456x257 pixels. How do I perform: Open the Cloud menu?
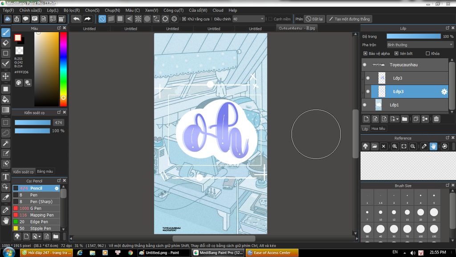(218, 10)
